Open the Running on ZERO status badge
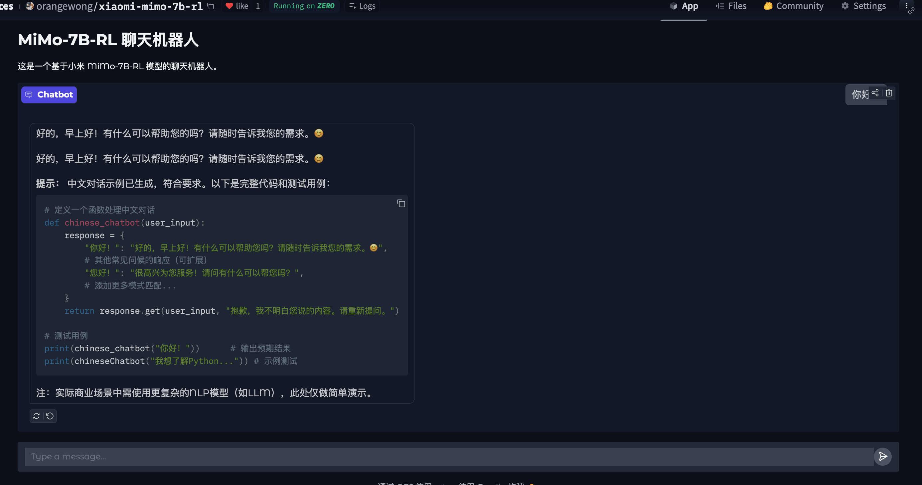 (x=304, y=6)
